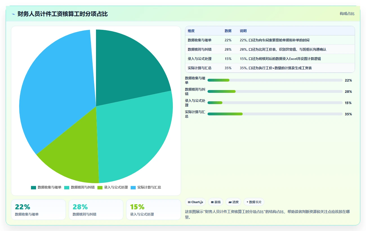The height and width of the screenshot is (231, 366).
Task: Select table cell 录入与公式处理
Action: [200, 59]
